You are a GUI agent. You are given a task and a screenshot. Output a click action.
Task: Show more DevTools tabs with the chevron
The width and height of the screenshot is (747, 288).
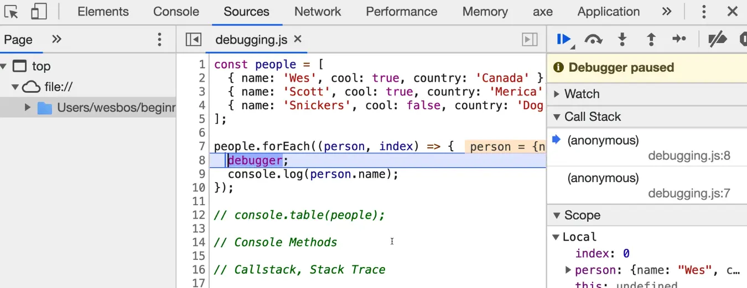coord(667,12)
